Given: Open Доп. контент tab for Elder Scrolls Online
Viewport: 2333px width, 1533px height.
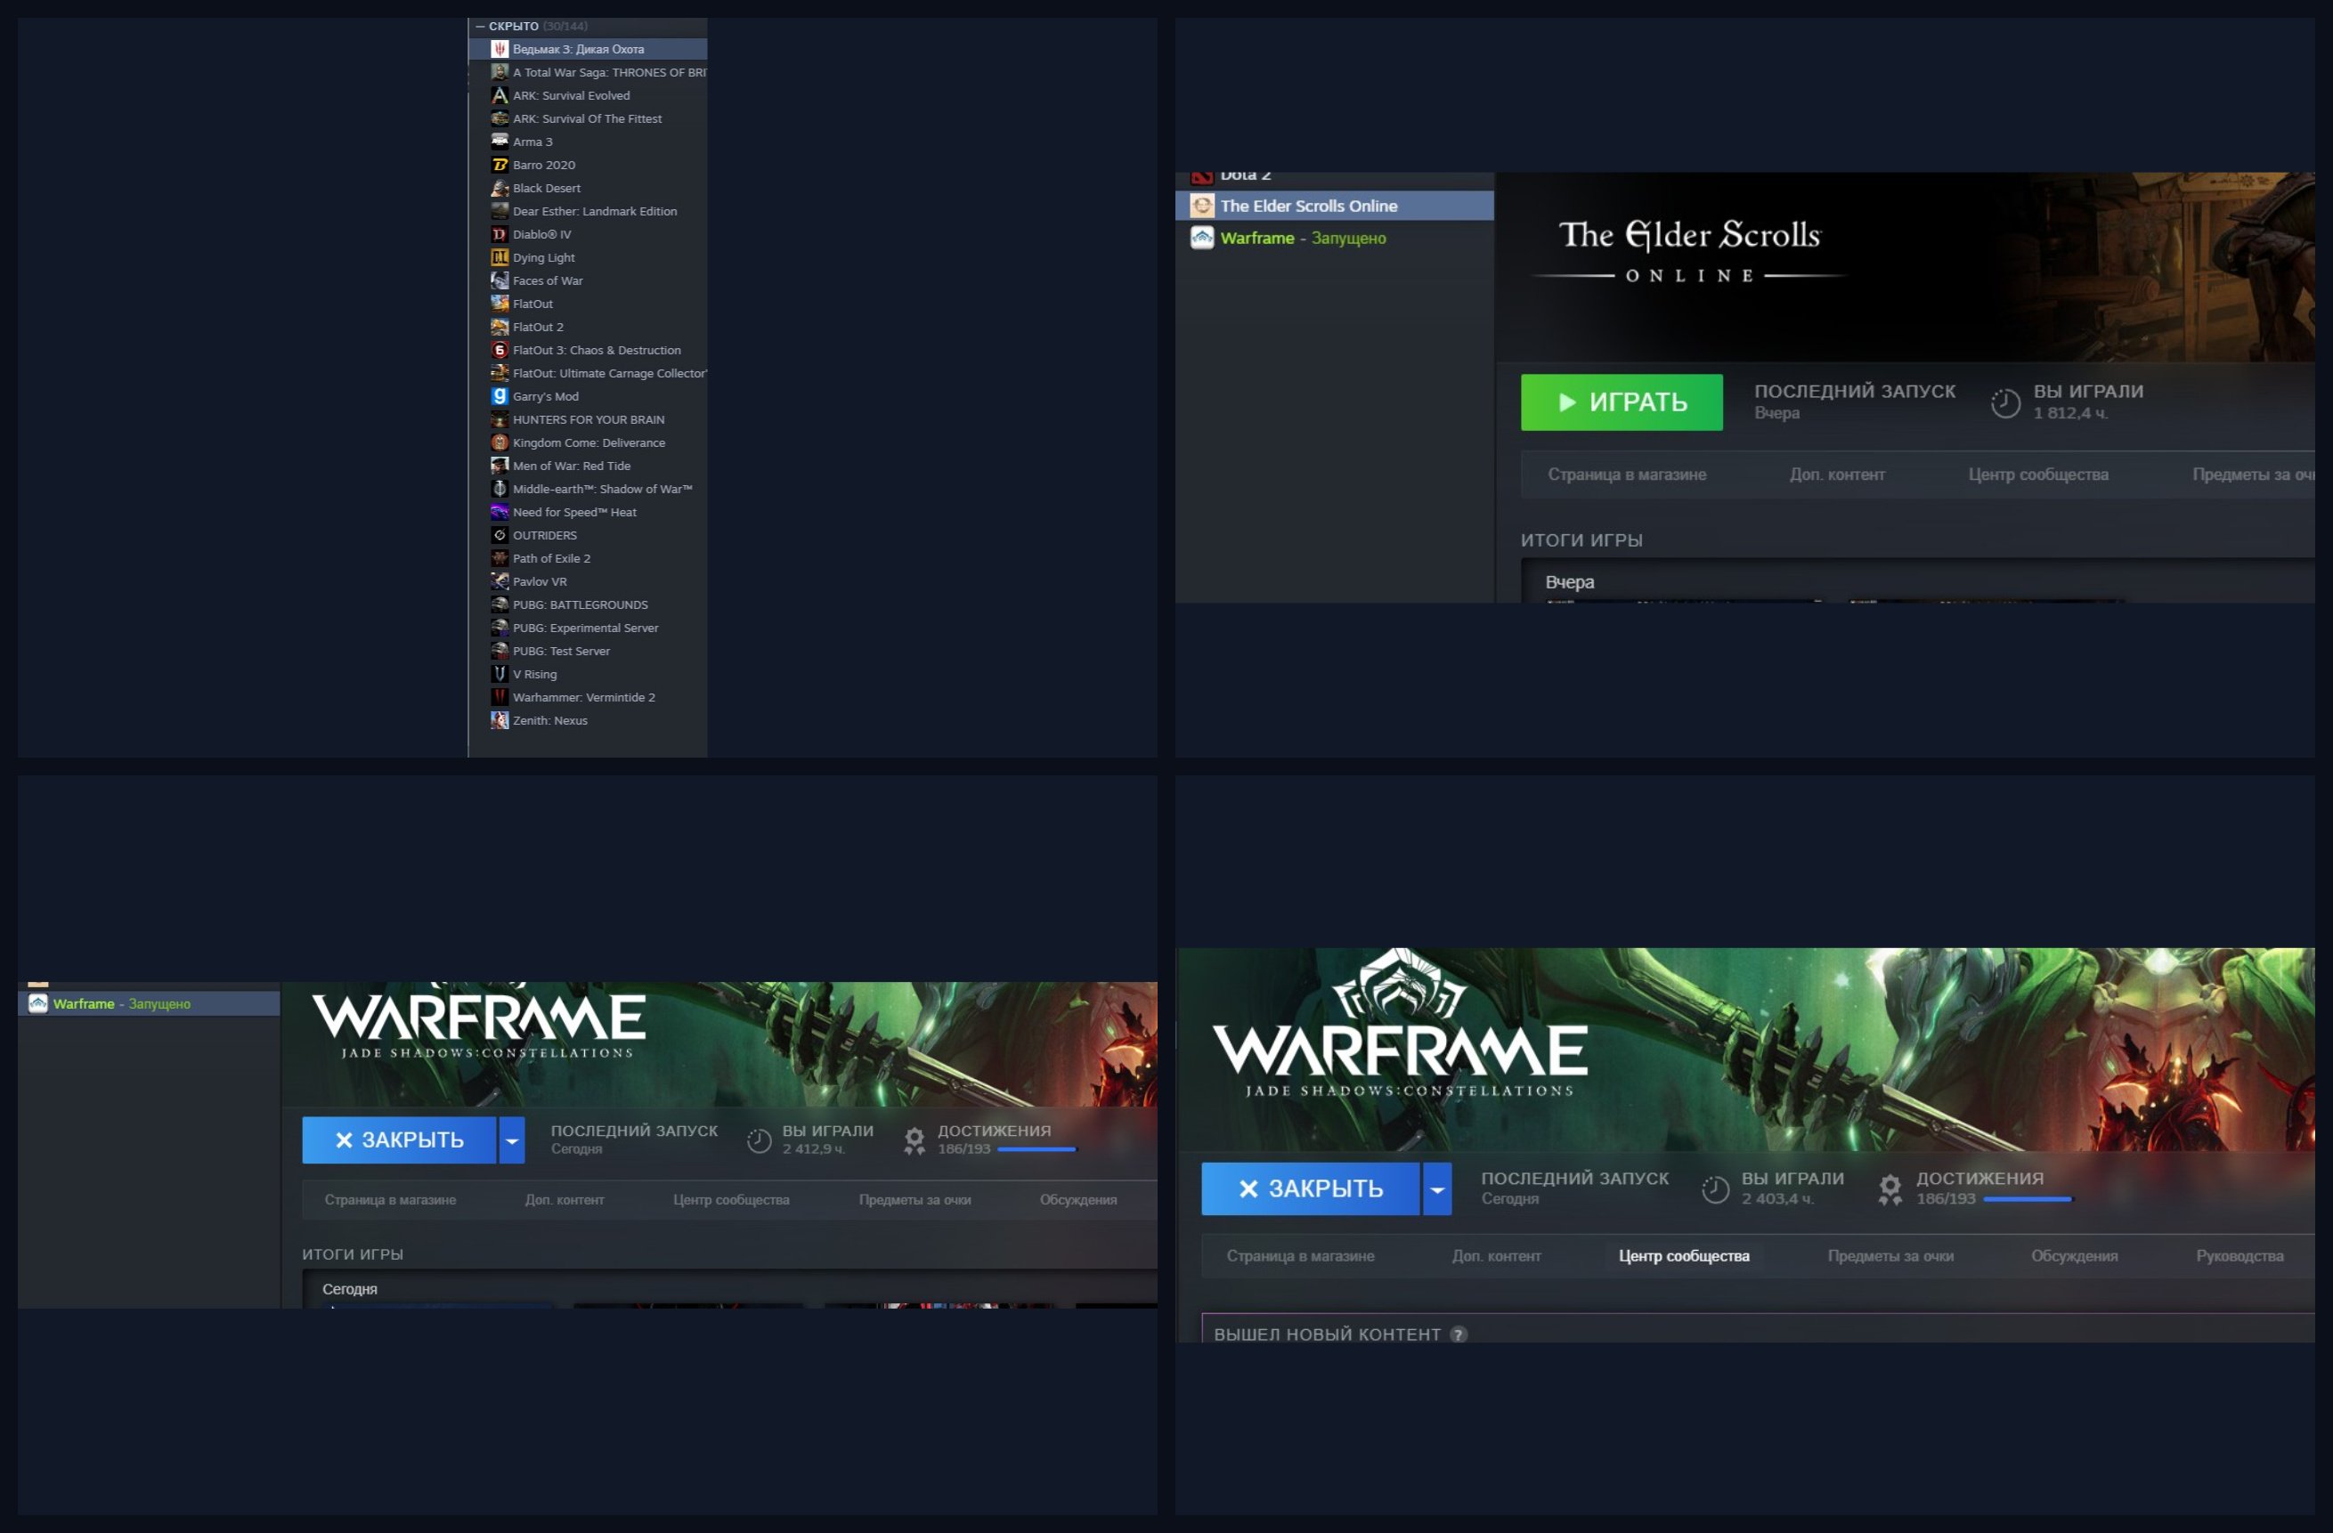Looking at the screenshot, I should click(x=1837, y=474).
